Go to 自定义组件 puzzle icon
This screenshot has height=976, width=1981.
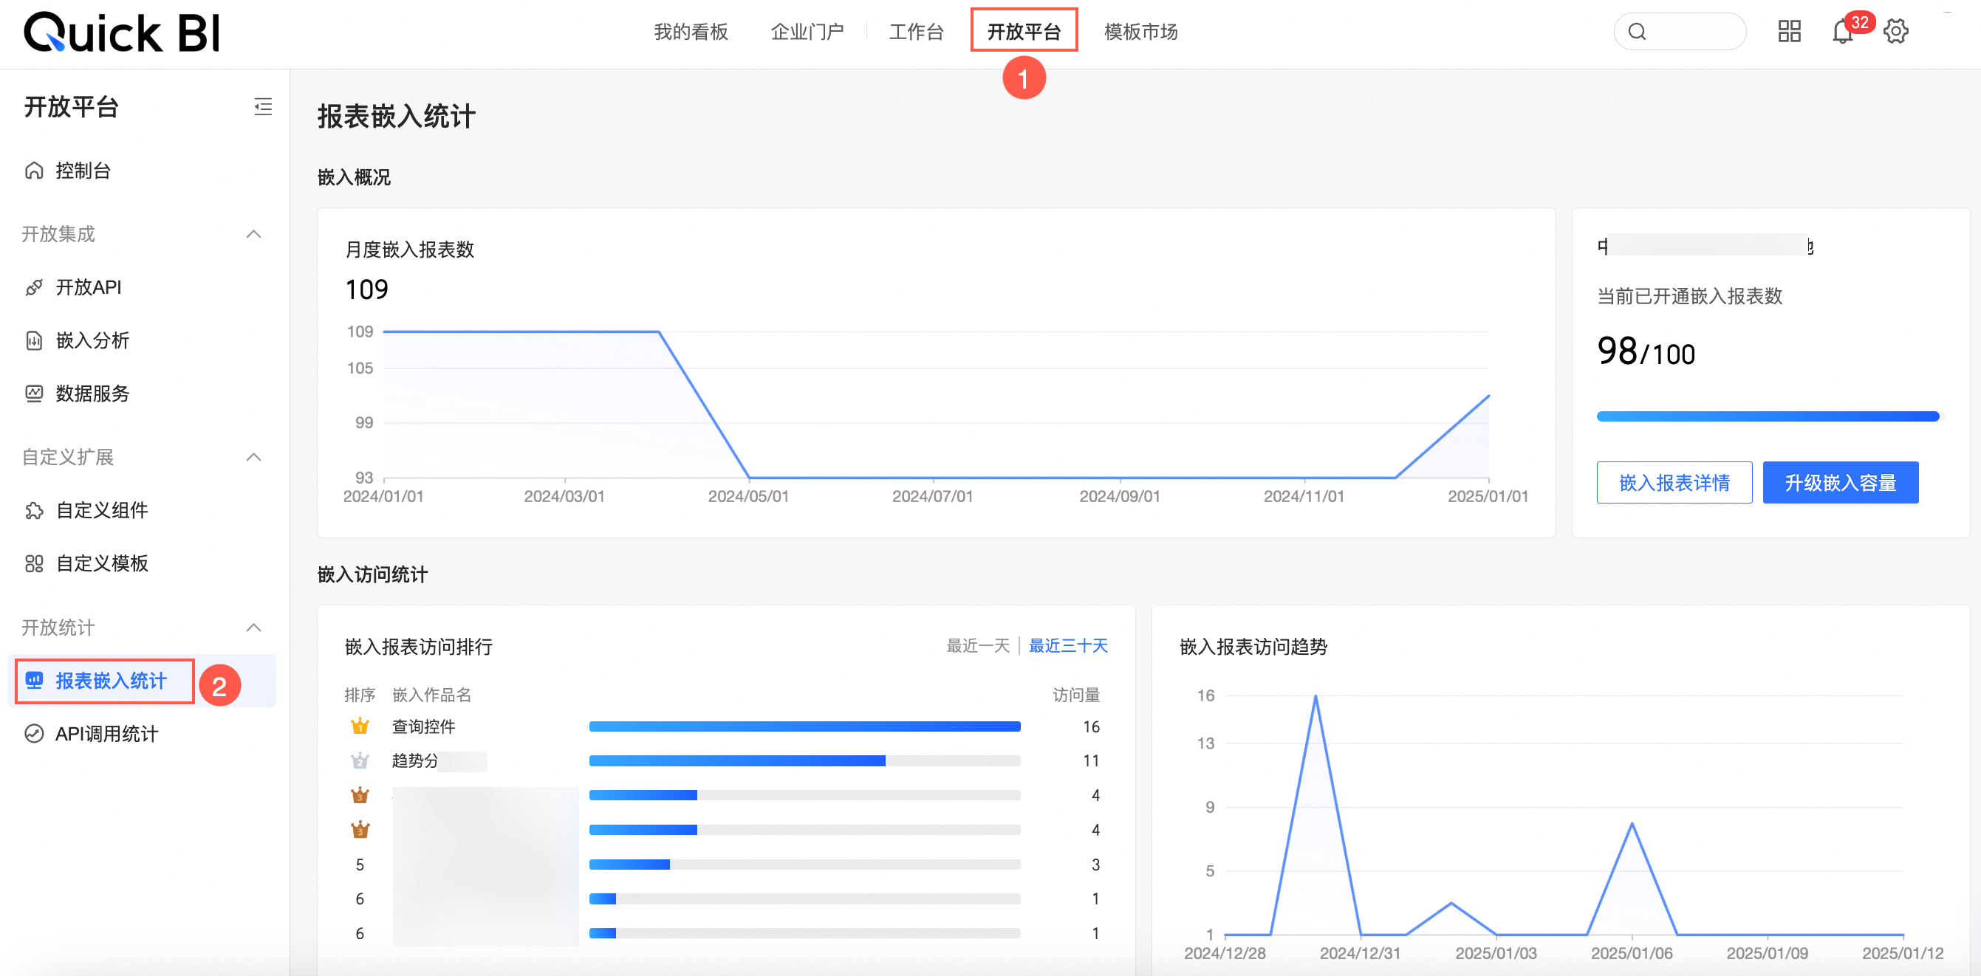point(34,510)
